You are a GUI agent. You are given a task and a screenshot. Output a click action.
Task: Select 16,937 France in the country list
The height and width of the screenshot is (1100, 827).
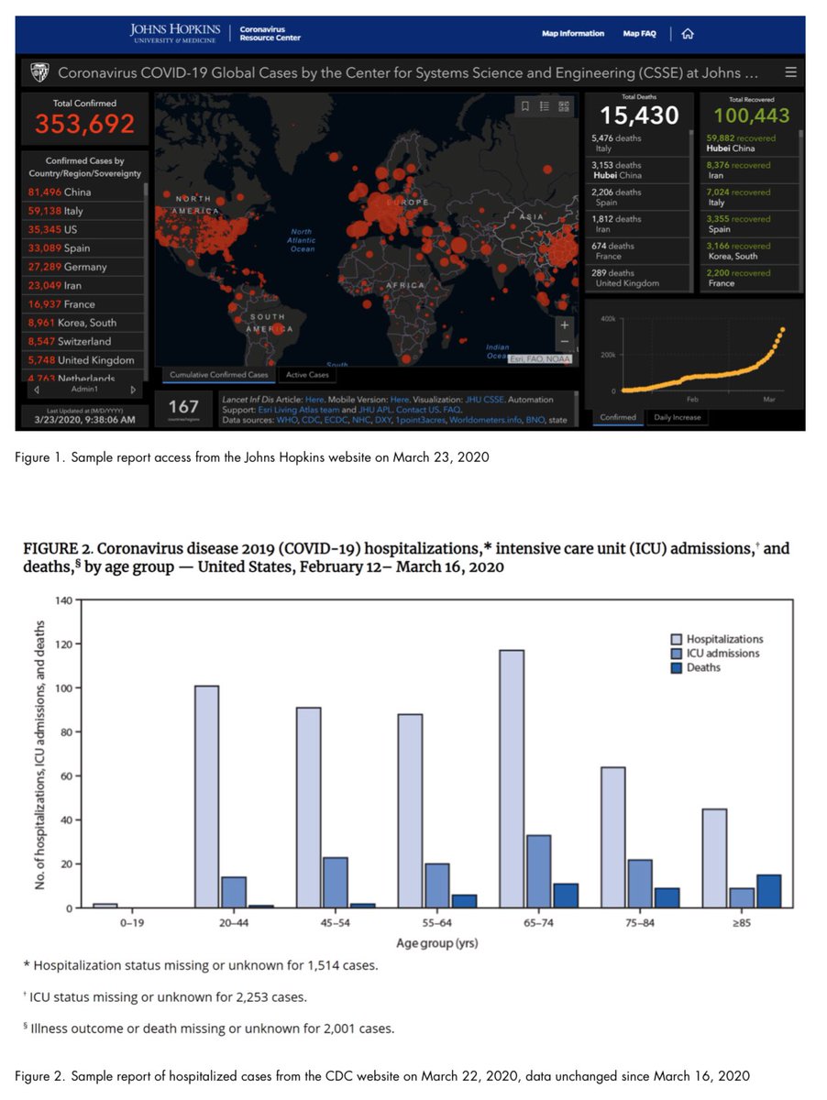[83, 303]
